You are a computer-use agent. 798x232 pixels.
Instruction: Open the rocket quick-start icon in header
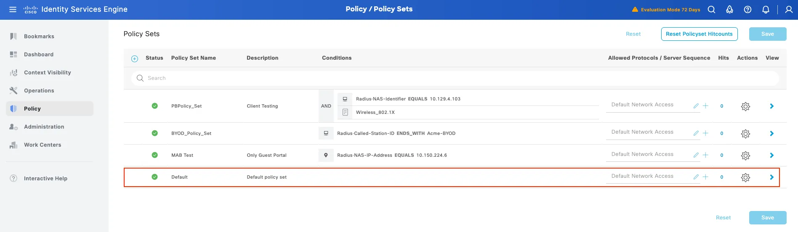click(729, 9)
